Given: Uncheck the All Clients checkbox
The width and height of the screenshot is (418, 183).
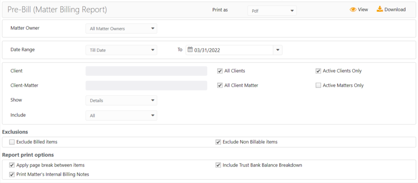Looking at the screenshot, I should pos(220,71).
